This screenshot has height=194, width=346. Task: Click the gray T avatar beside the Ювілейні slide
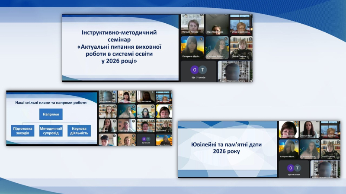298,168
